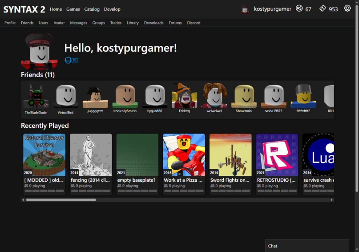This screenshot has height=252, width=359.
Task: Open Downloads in the sub-navigation
Action: (153, 23)
